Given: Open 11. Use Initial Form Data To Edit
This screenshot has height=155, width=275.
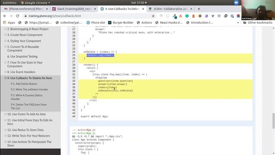Looking at the screenshot, I should pos(30,122).
